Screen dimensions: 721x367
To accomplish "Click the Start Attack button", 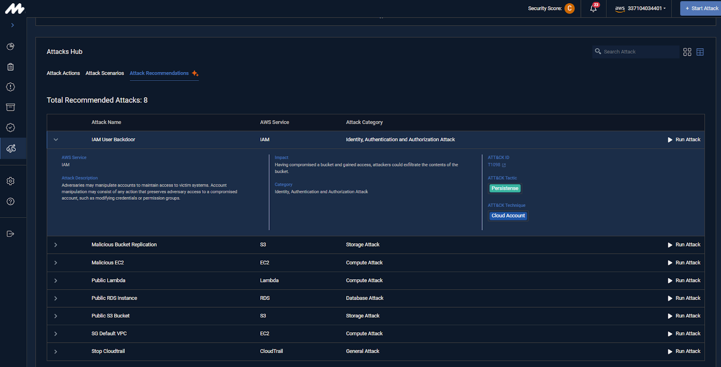I will coord(701,8).
